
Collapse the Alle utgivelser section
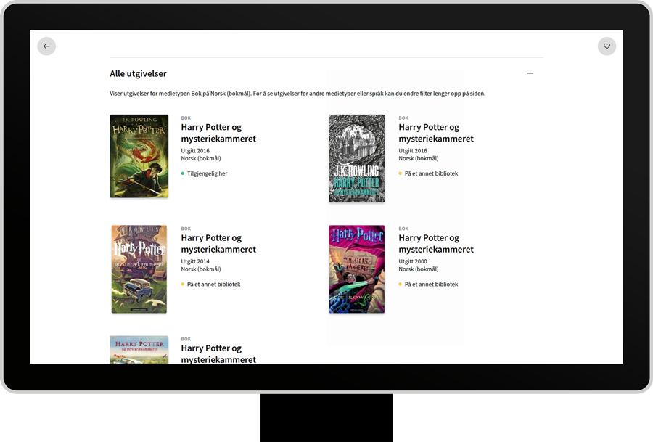point(530,73)
